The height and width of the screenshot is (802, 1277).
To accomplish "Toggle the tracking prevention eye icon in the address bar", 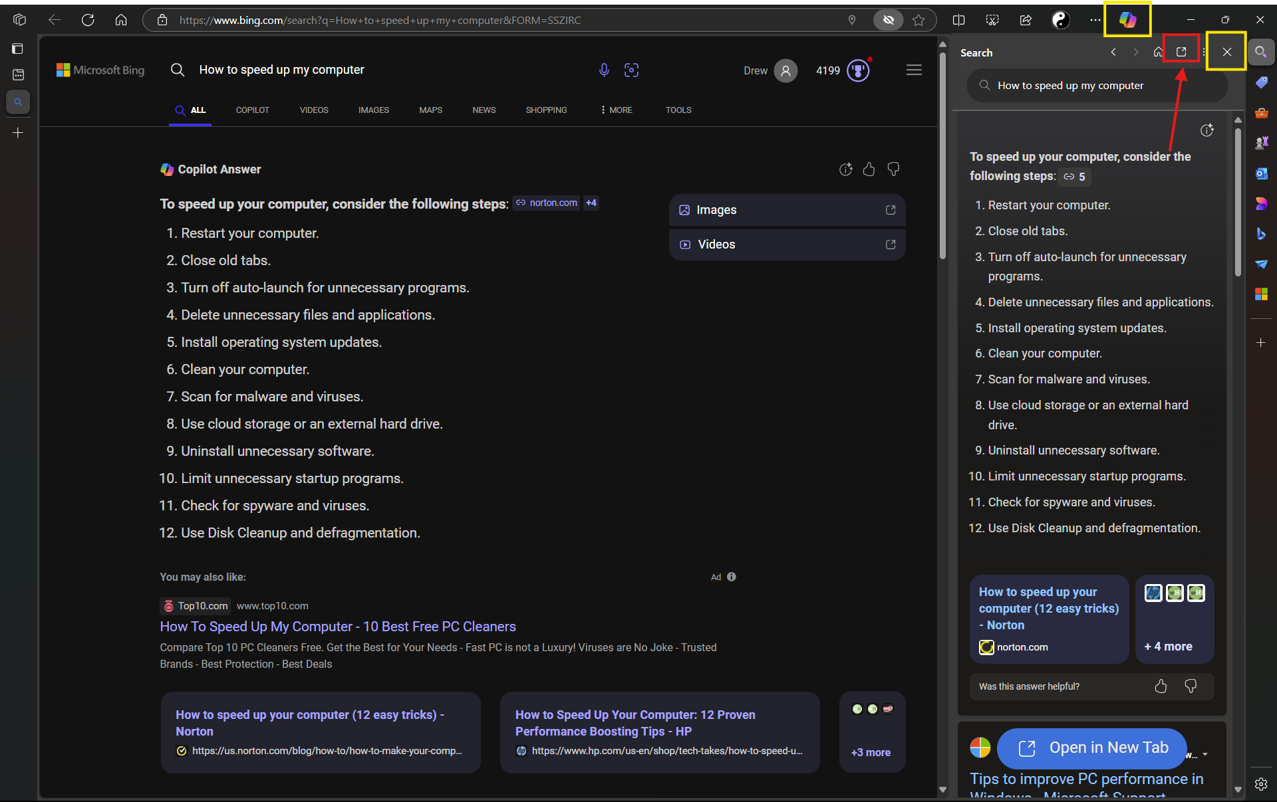I will tap(888, 20).
